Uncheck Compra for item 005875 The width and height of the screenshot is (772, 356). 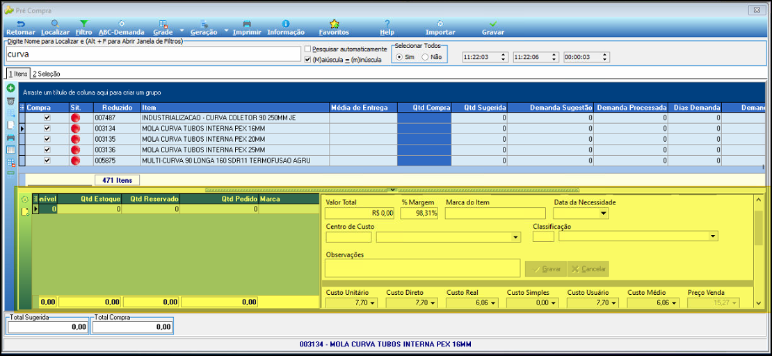click(47, 161)
